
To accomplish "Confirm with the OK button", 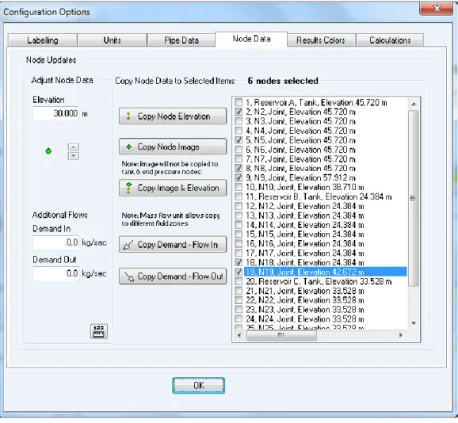I will click(x=199, y=385).
